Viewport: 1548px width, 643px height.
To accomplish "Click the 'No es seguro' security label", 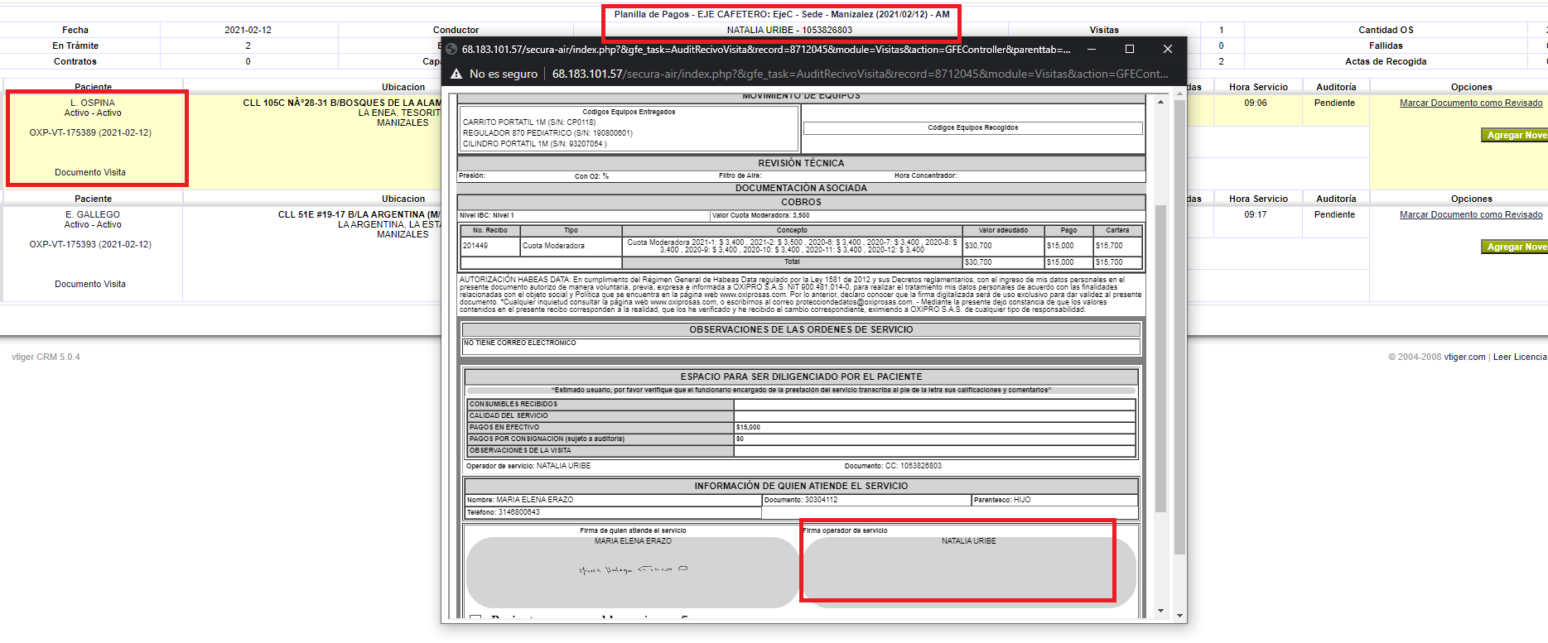I will pos(504,74).
